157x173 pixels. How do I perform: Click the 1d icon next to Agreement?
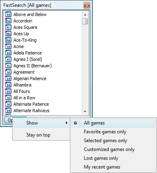click(8, 72)
